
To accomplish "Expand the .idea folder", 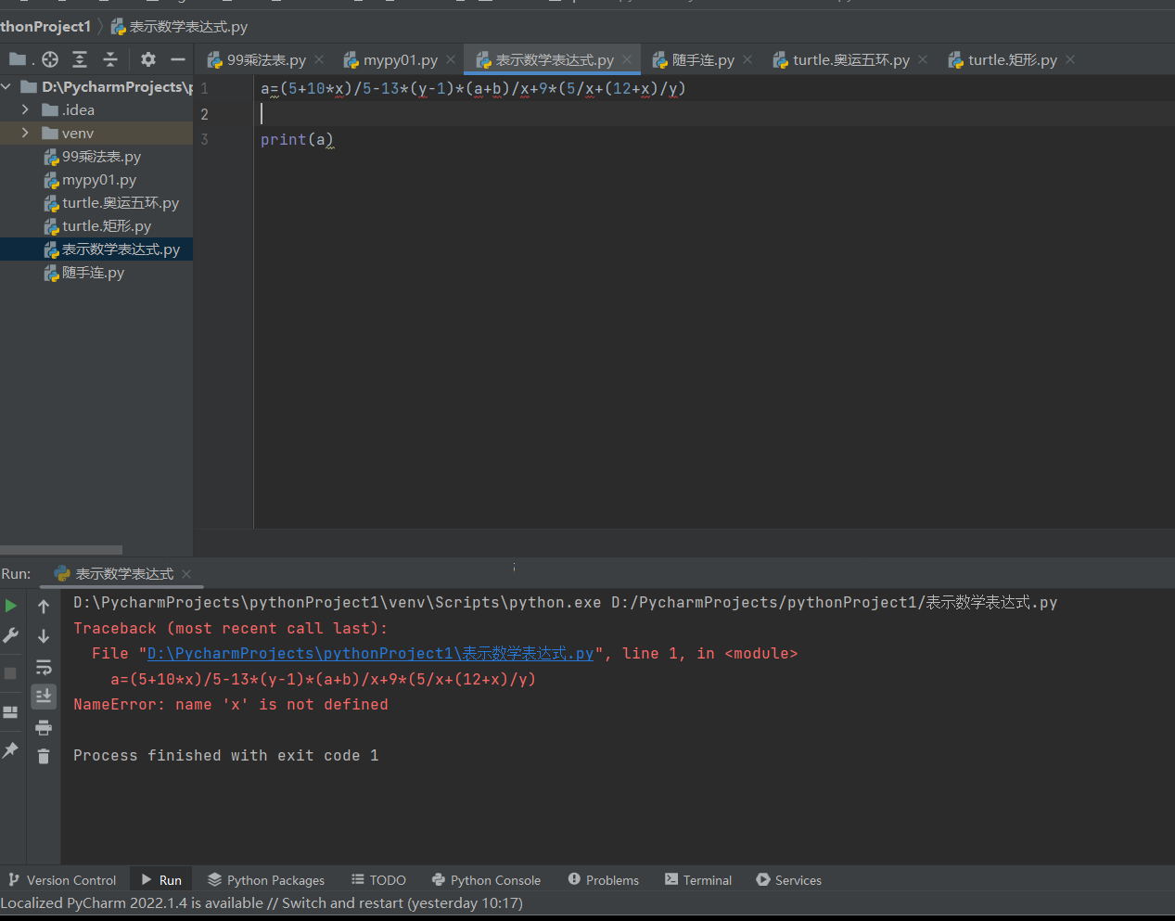I will point(25,109).
